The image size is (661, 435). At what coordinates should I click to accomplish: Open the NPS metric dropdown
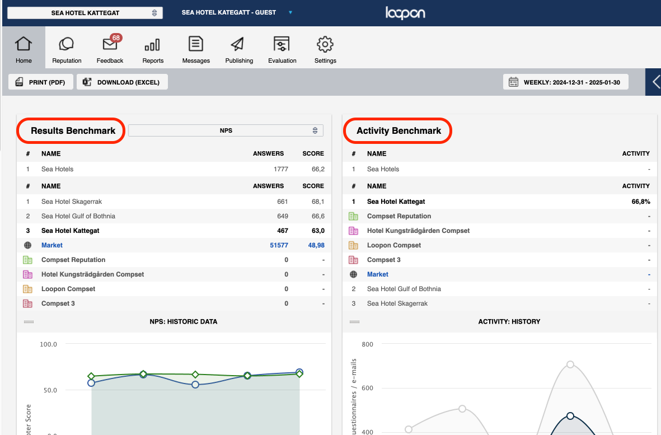point(226,130)
